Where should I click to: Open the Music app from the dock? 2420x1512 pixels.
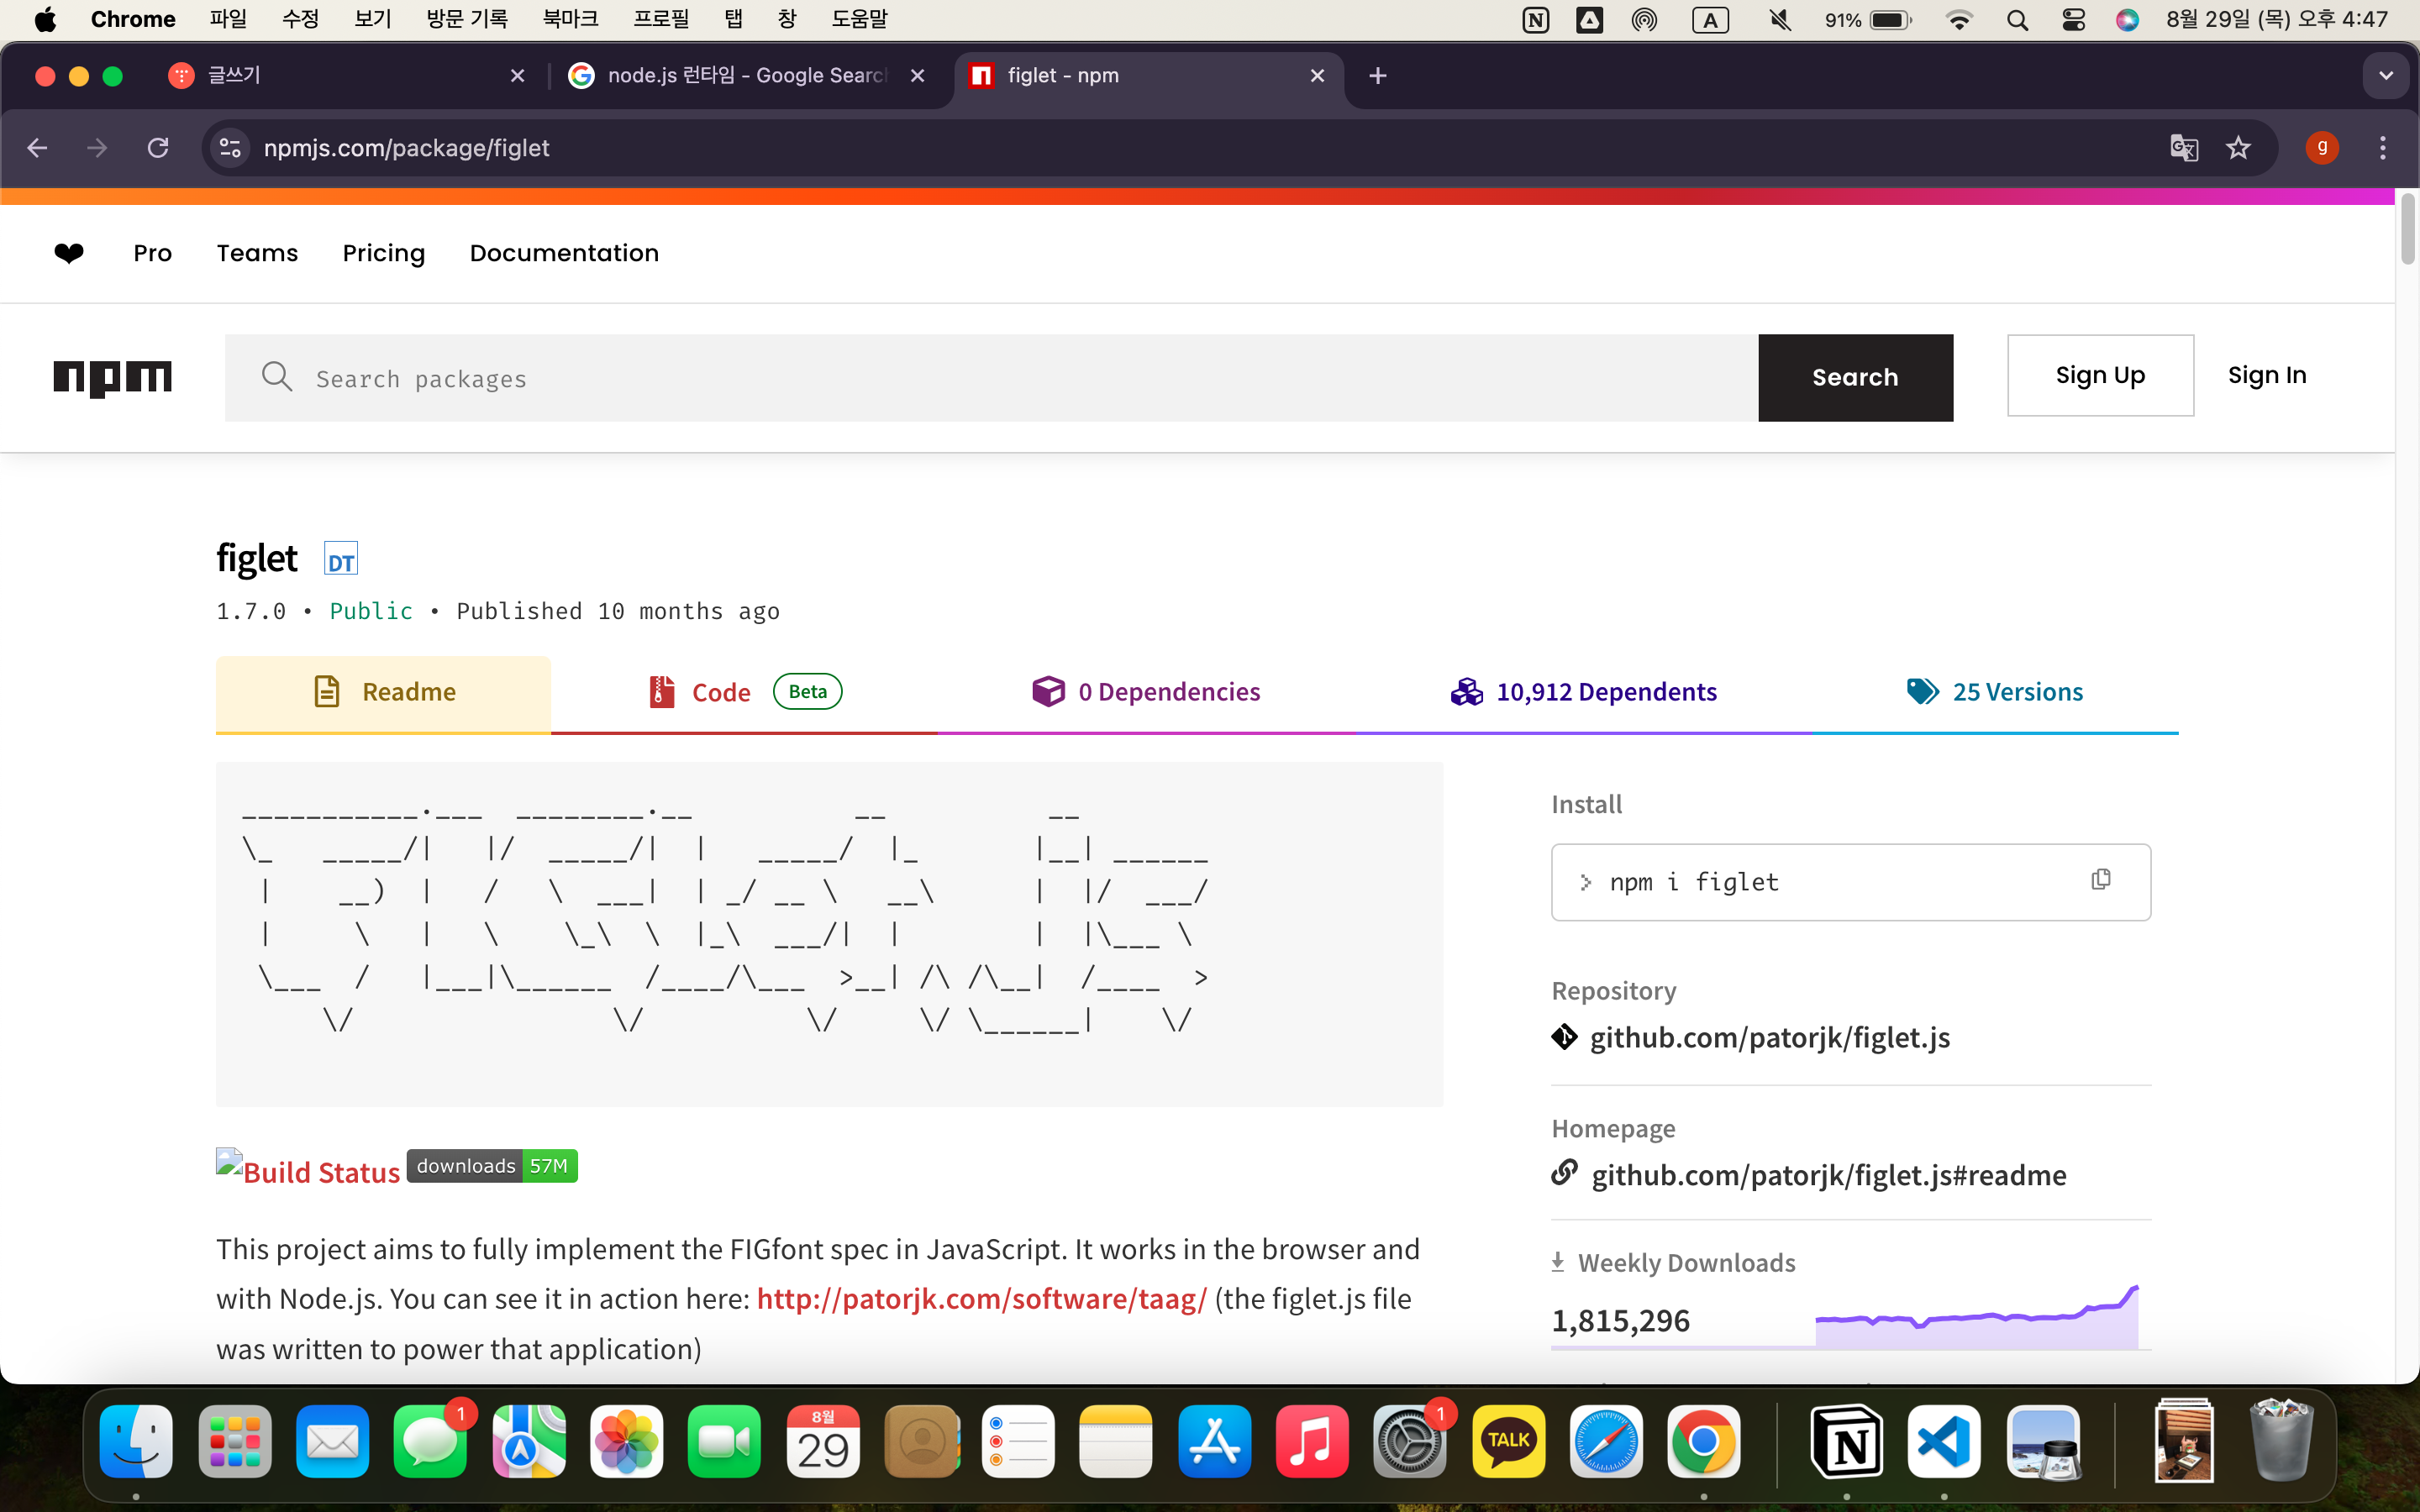(x=1312, y=1442)
